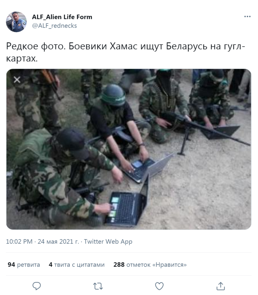This screenshot has height=295, width=258.
Task: Open the share upload arrow icon
Action: click(220, 286)
